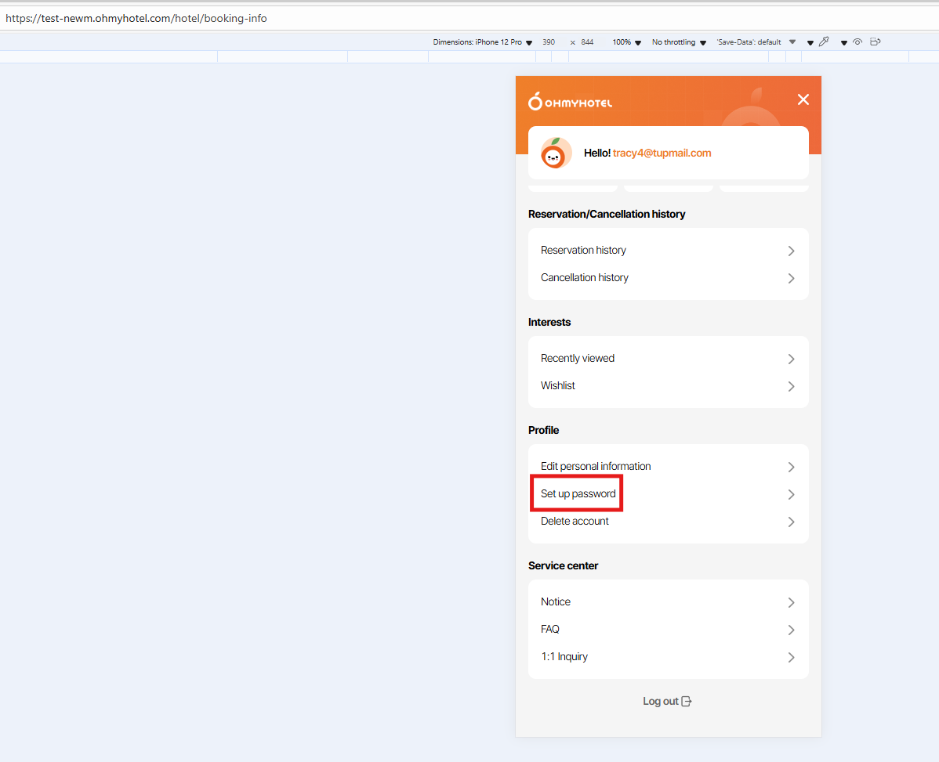Screen dimensions: 939x762
Task: Click chevron next to Recently viewed
Action: [791, 359]
